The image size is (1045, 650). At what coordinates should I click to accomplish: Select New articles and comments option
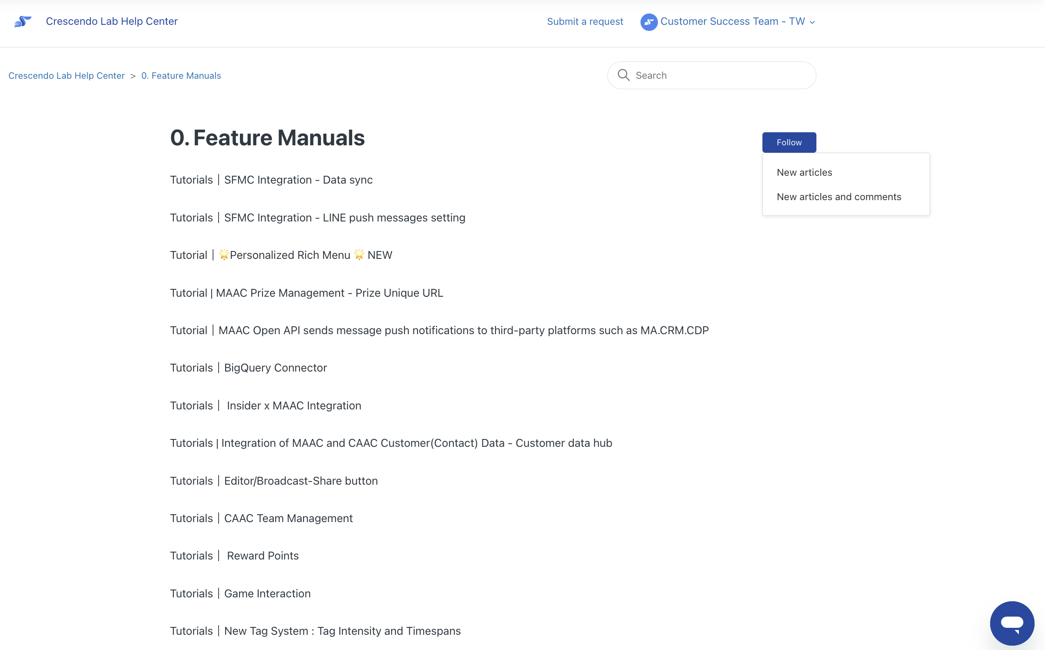[x=839, y=197]
